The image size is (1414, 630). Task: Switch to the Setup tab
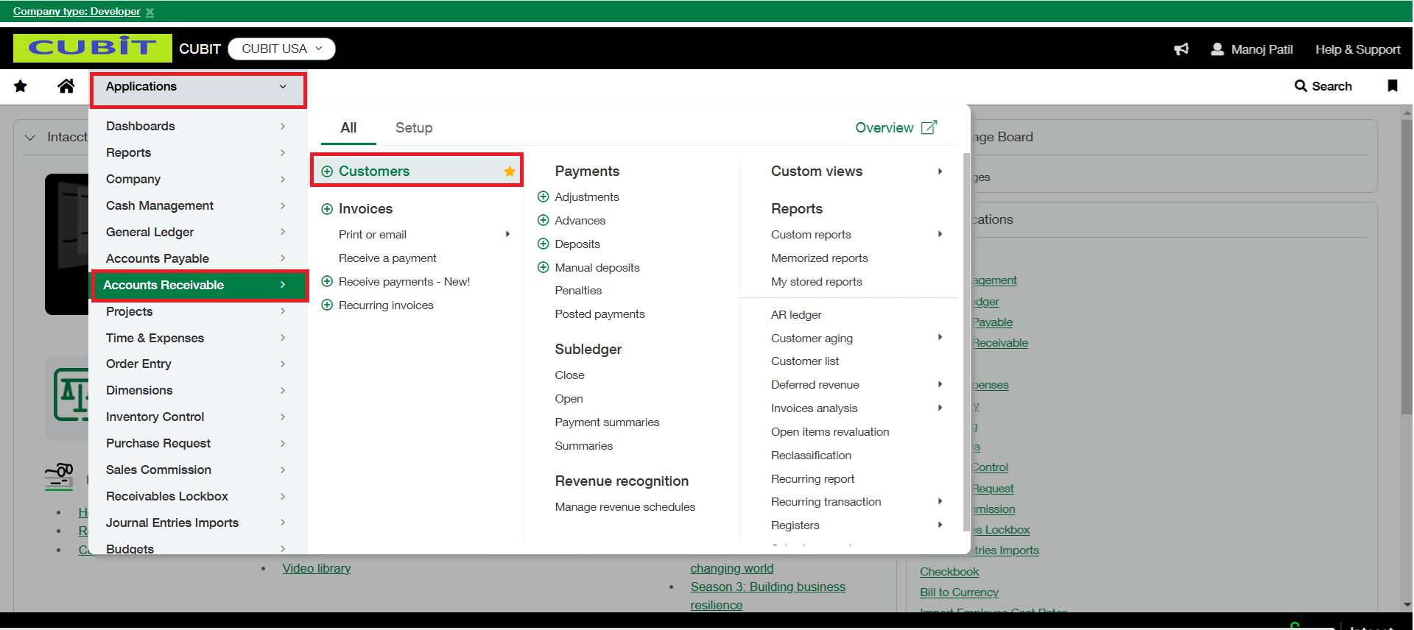(414, 128)
